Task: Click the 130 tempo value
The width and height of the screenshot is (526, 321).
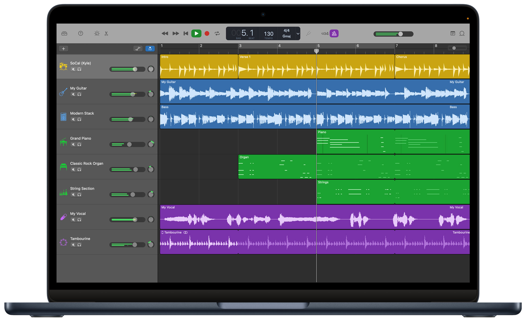Action: tap(269, 34)
